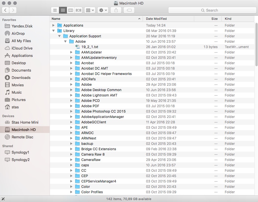258x202 pixels.
Task: Select the Adobe PCD folder
Action: pyautogui.click(x=152, y=101)
